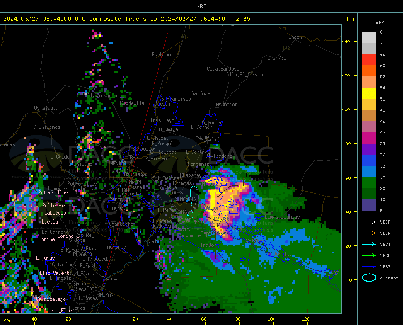Click the 'Zapata' map label
Screen dimensions: 403x325
click(x=110, y=279)
